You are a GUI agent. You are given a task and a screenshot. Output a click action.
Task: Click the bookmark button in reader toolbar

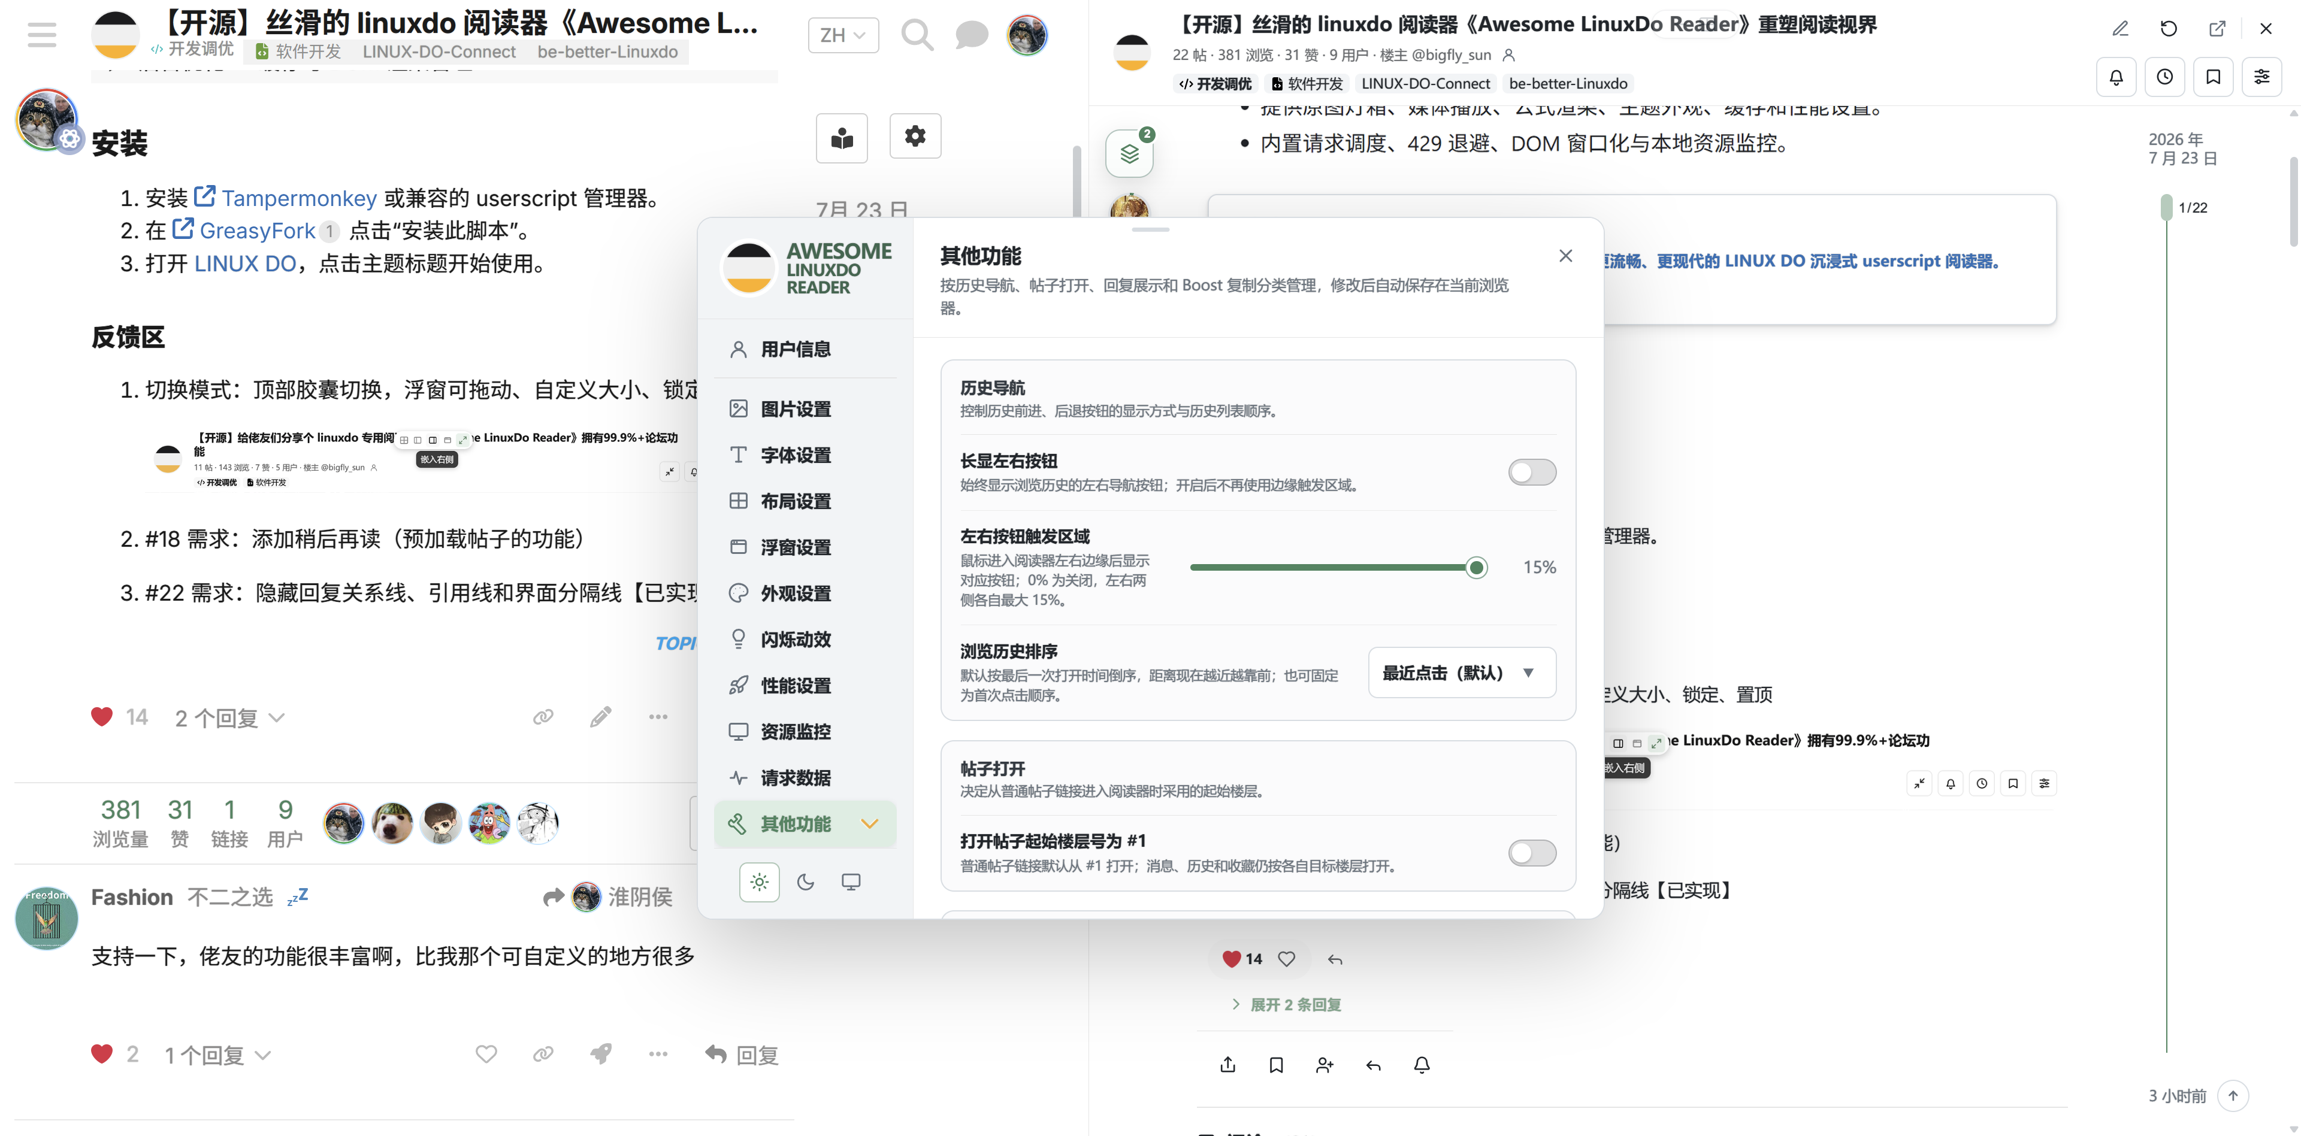click(2212, 77)
